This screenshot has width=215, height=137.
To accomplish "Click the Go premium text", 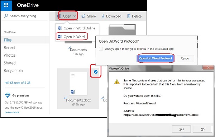I will click(20, 95).
